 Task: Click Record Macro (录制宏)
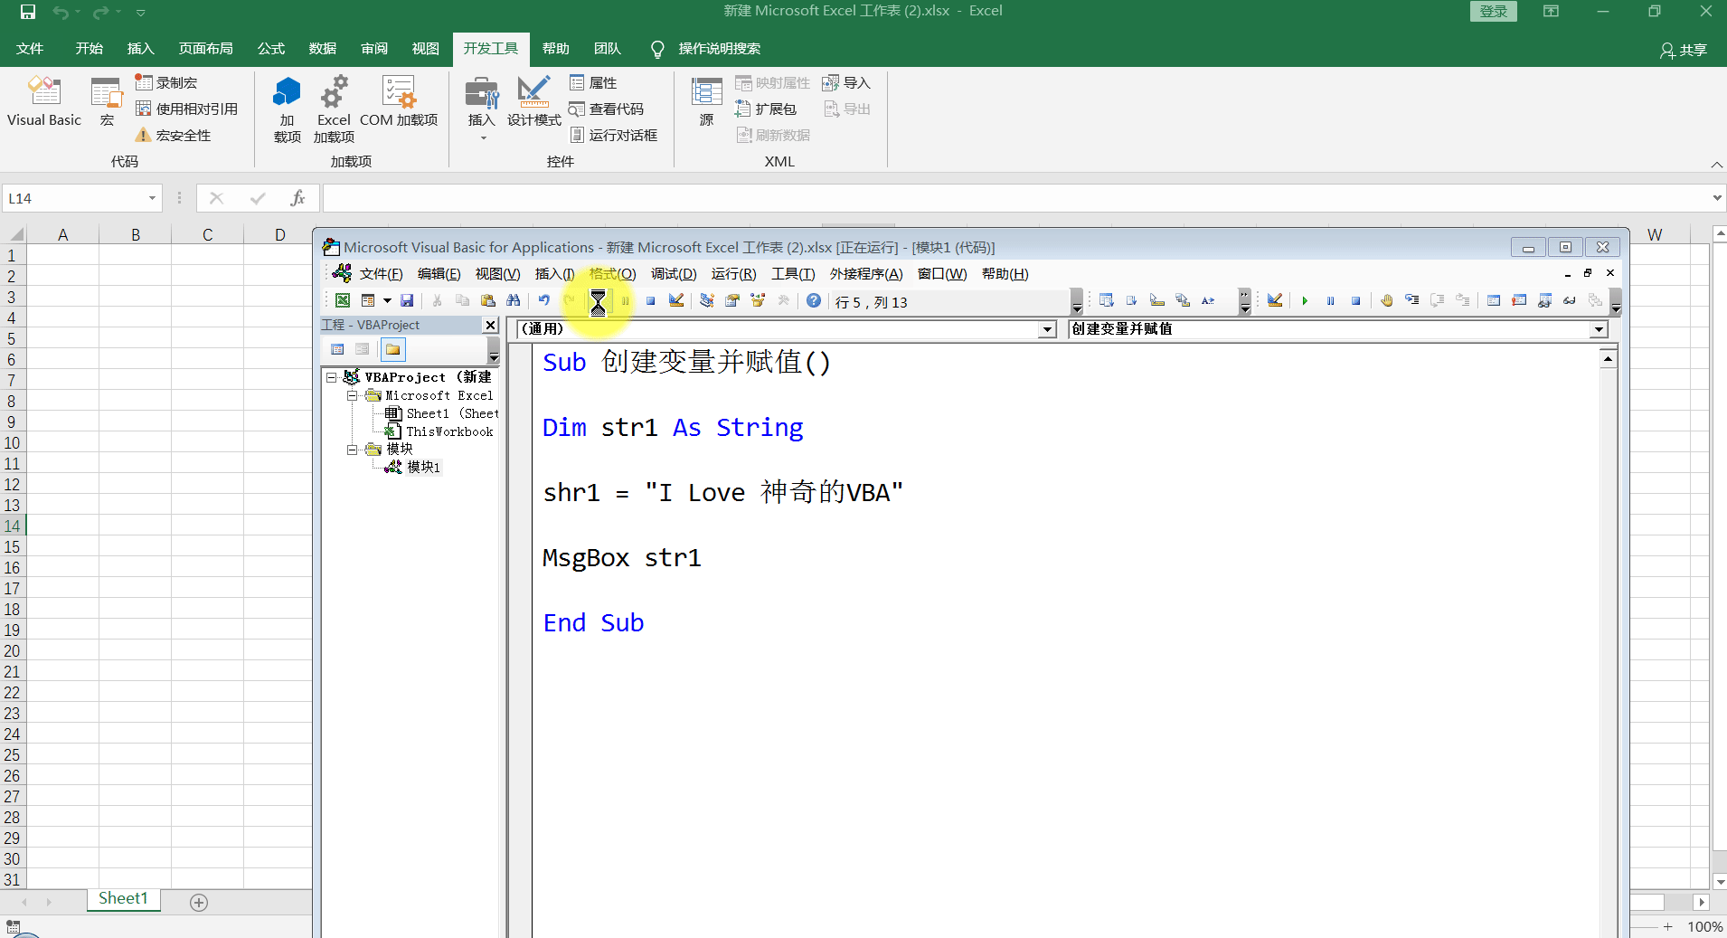click(166, 82)
